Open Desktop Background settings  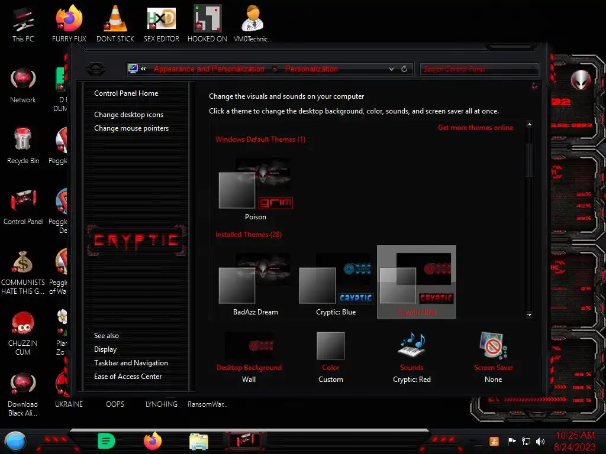tap(249, 357)
